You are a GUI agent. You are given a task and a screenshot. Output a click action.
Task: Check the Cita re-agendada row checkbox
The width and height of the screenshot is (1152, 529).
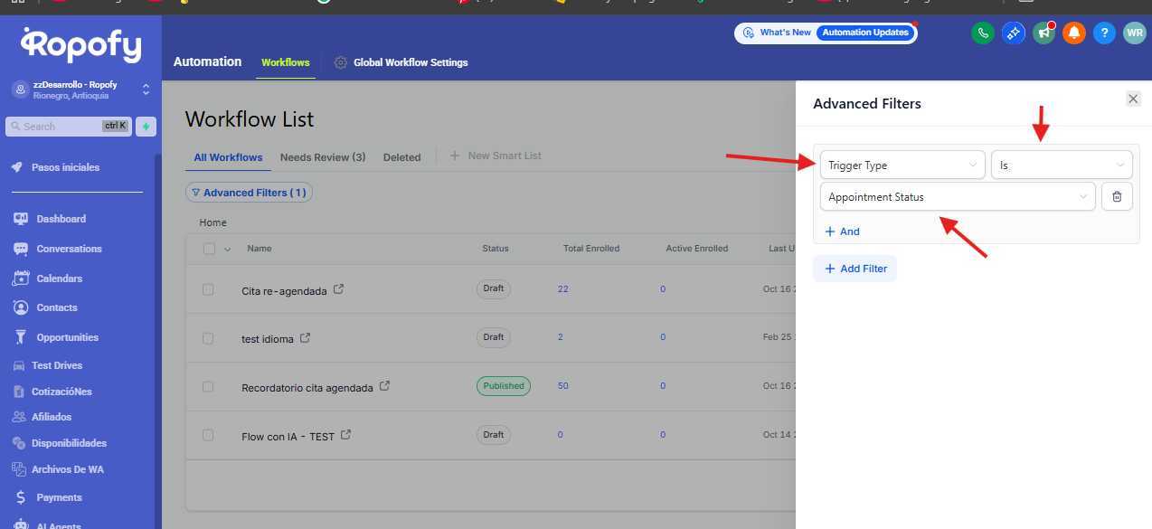208,289
